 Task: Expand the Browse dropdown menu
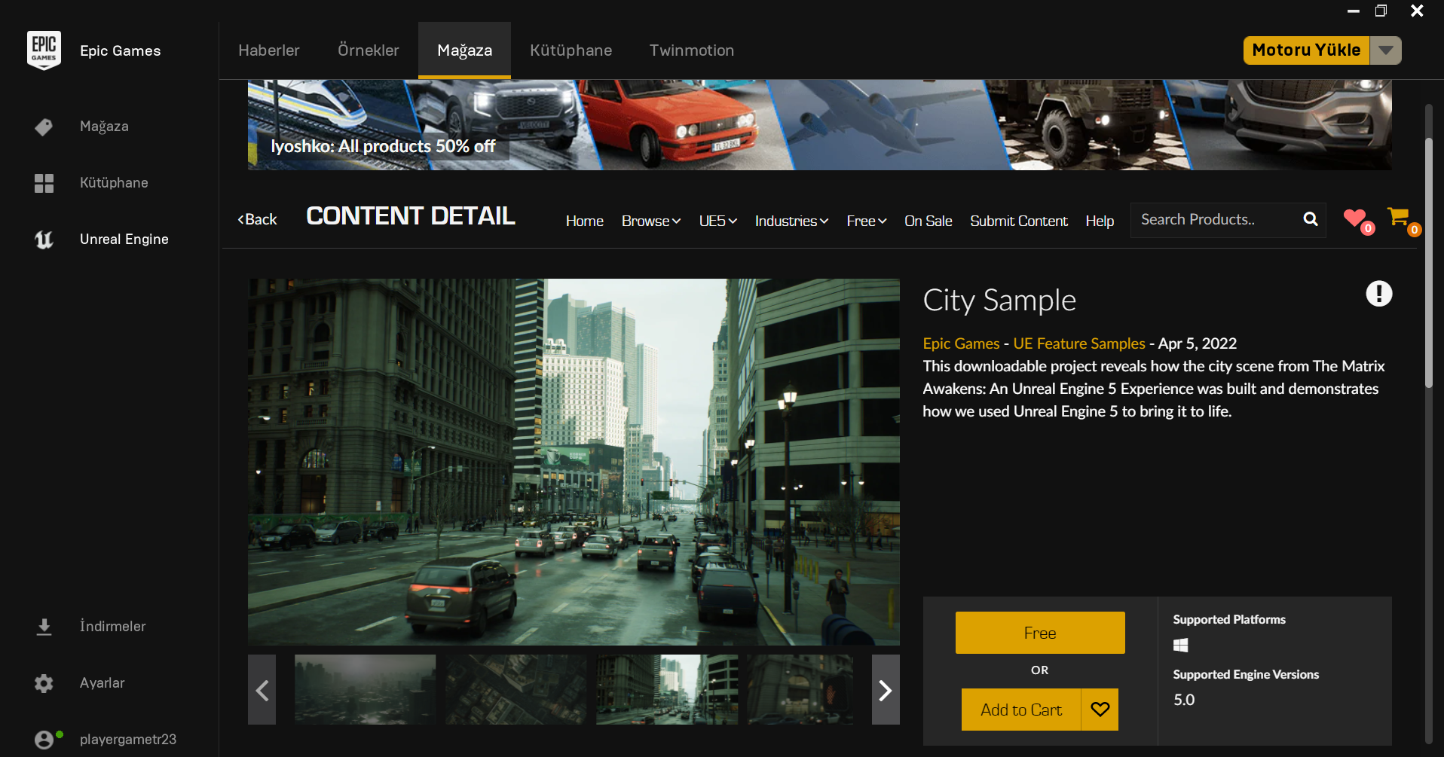pyautogui.click(x=651, y=221)
